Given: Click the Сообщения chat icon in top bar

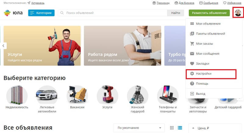Looking at the screenshot, I should tap(201, 3).
